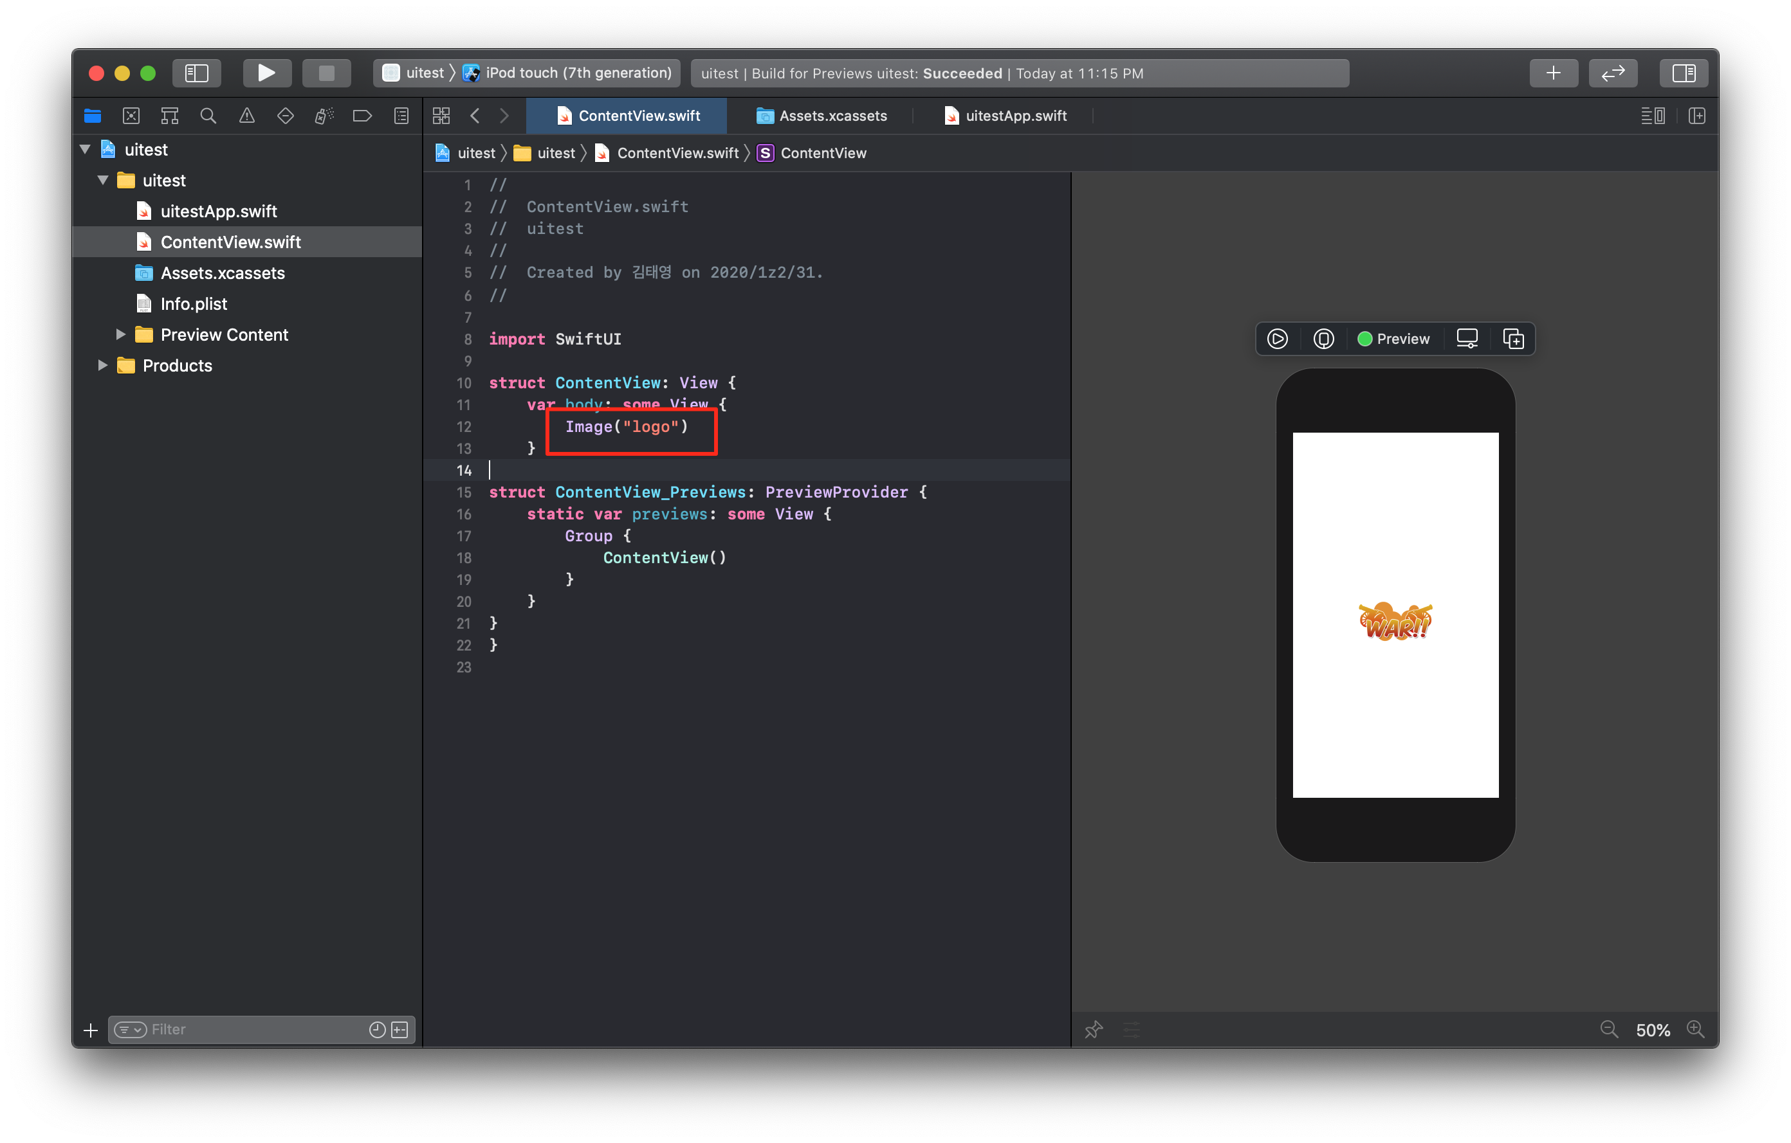Pin the preview with pin icon
Viewport: 1791px width, 1143px height.
tap(1094, 1030)
